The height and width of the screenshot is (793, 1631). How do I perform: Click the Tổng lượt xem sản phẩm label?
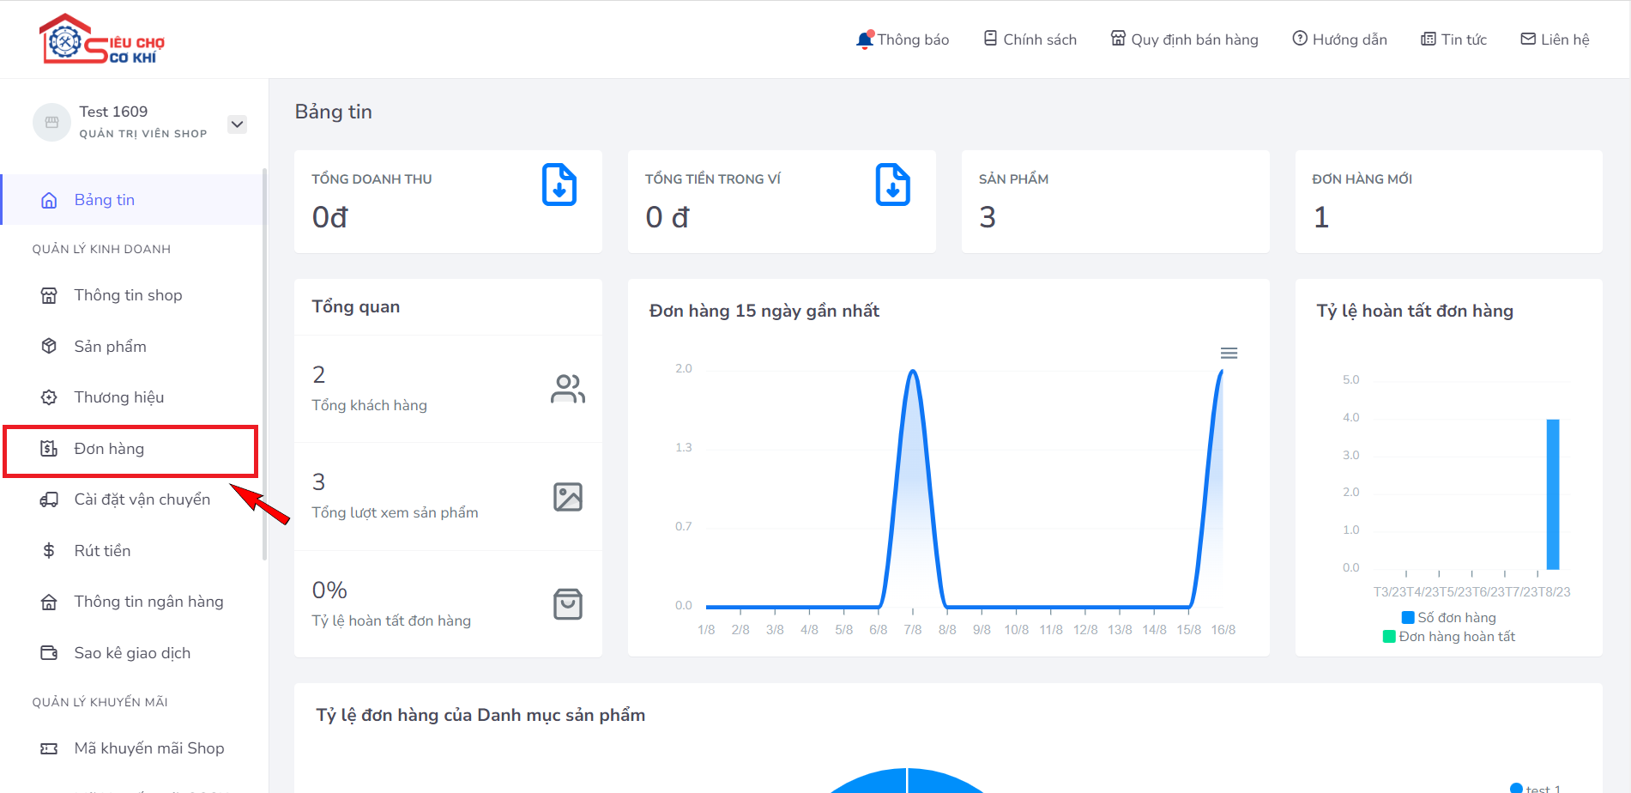(x=395, y=512)
